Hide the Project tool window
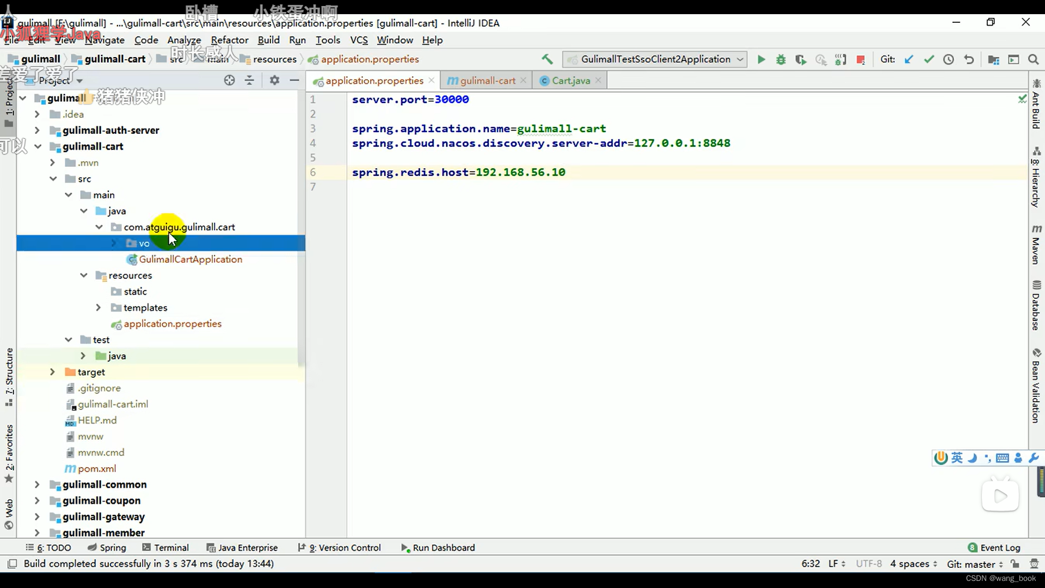 pos(294,81)
